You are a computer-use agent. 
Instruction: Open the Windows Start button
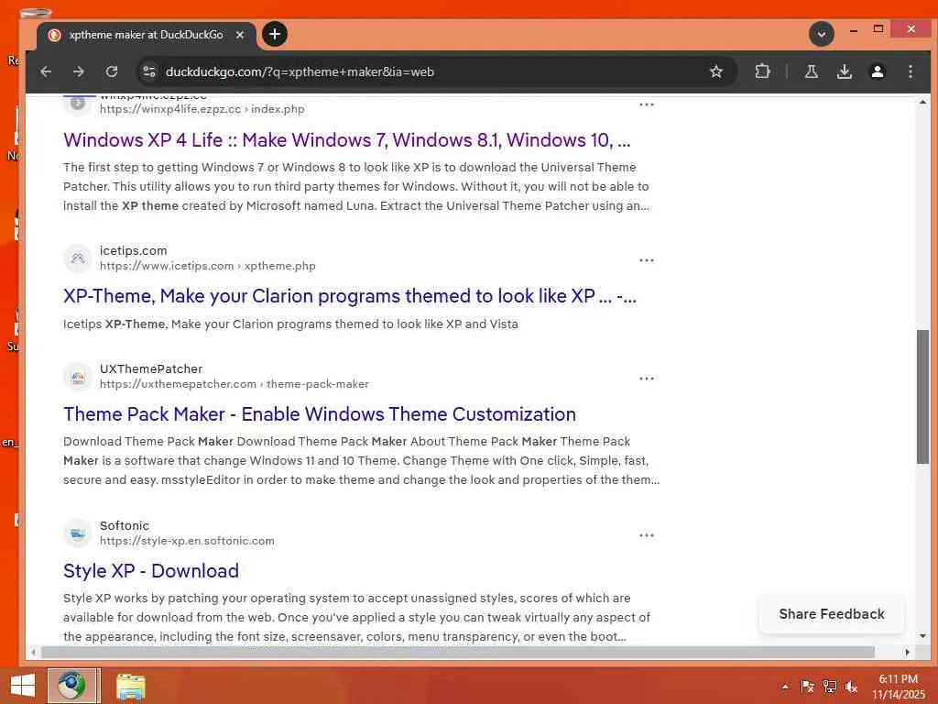23,686
